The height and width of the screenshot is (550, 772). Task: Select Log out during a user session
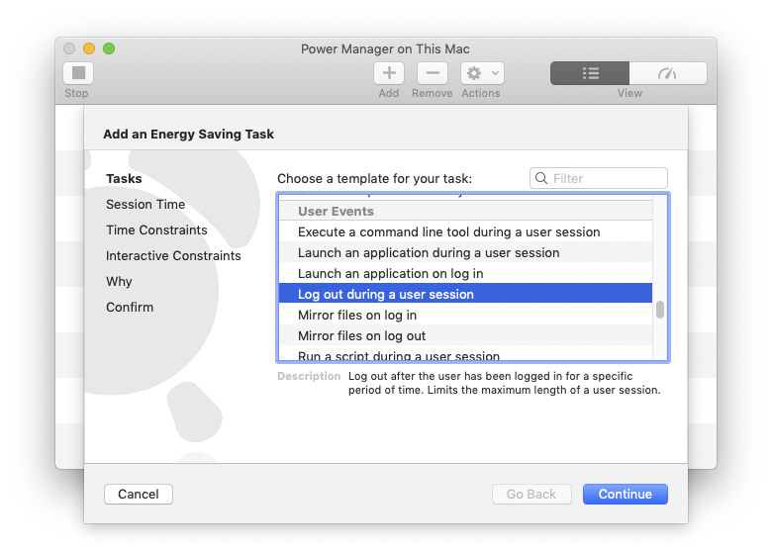[x=465, y=294]
